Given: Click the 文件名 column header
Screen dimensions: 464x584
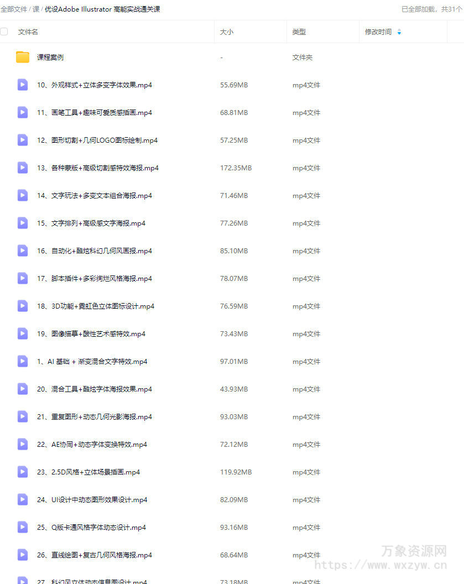Looking at the screenshot, I should 28,32.
